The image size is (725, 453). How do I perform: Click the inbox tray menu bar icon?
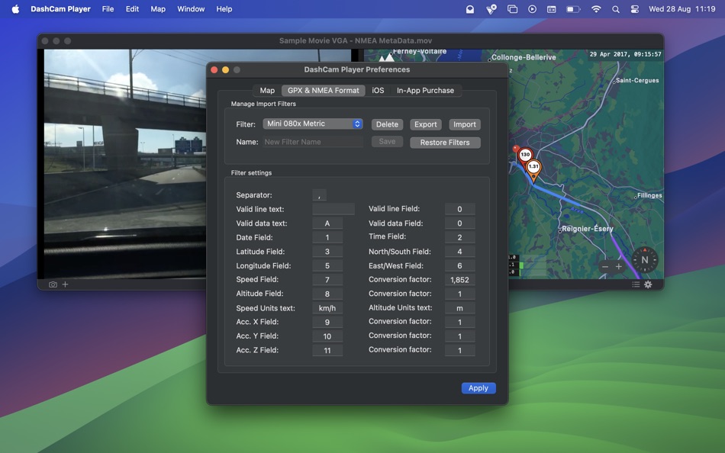coord(470,9)
